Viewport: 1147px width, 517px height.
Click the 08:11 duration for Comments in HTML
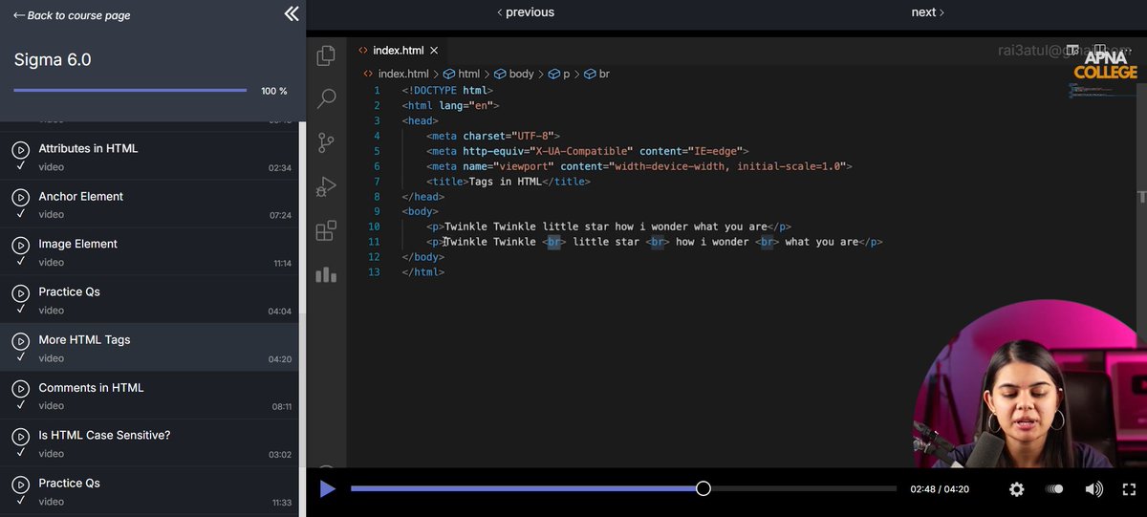click(x=280, y=407)
